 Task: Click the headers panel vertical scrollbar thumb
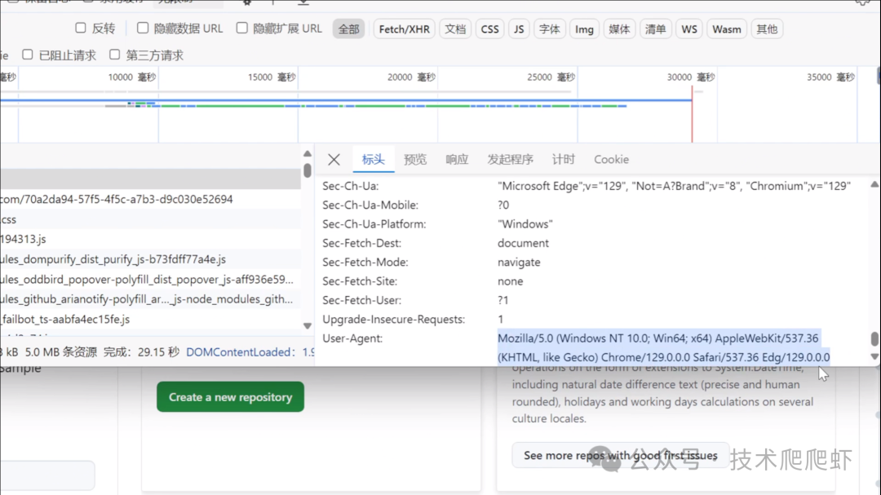click(x=874, y=339)
